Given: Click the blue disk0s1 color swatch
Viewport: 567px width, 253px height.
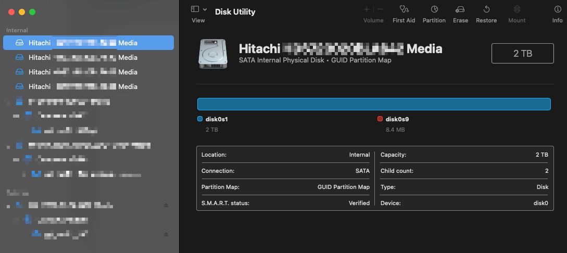Looking at the screenshot, I should coord(200,119).
